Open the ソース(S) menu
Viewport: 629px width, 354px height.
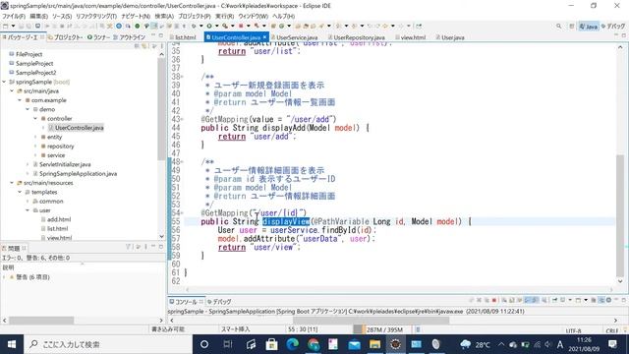point(62,16)
